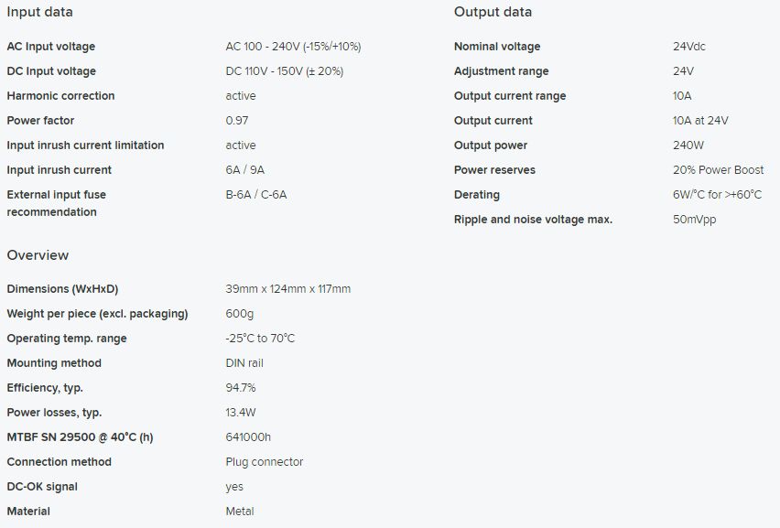Click the Plug connector value

click(x=265, y=462)
